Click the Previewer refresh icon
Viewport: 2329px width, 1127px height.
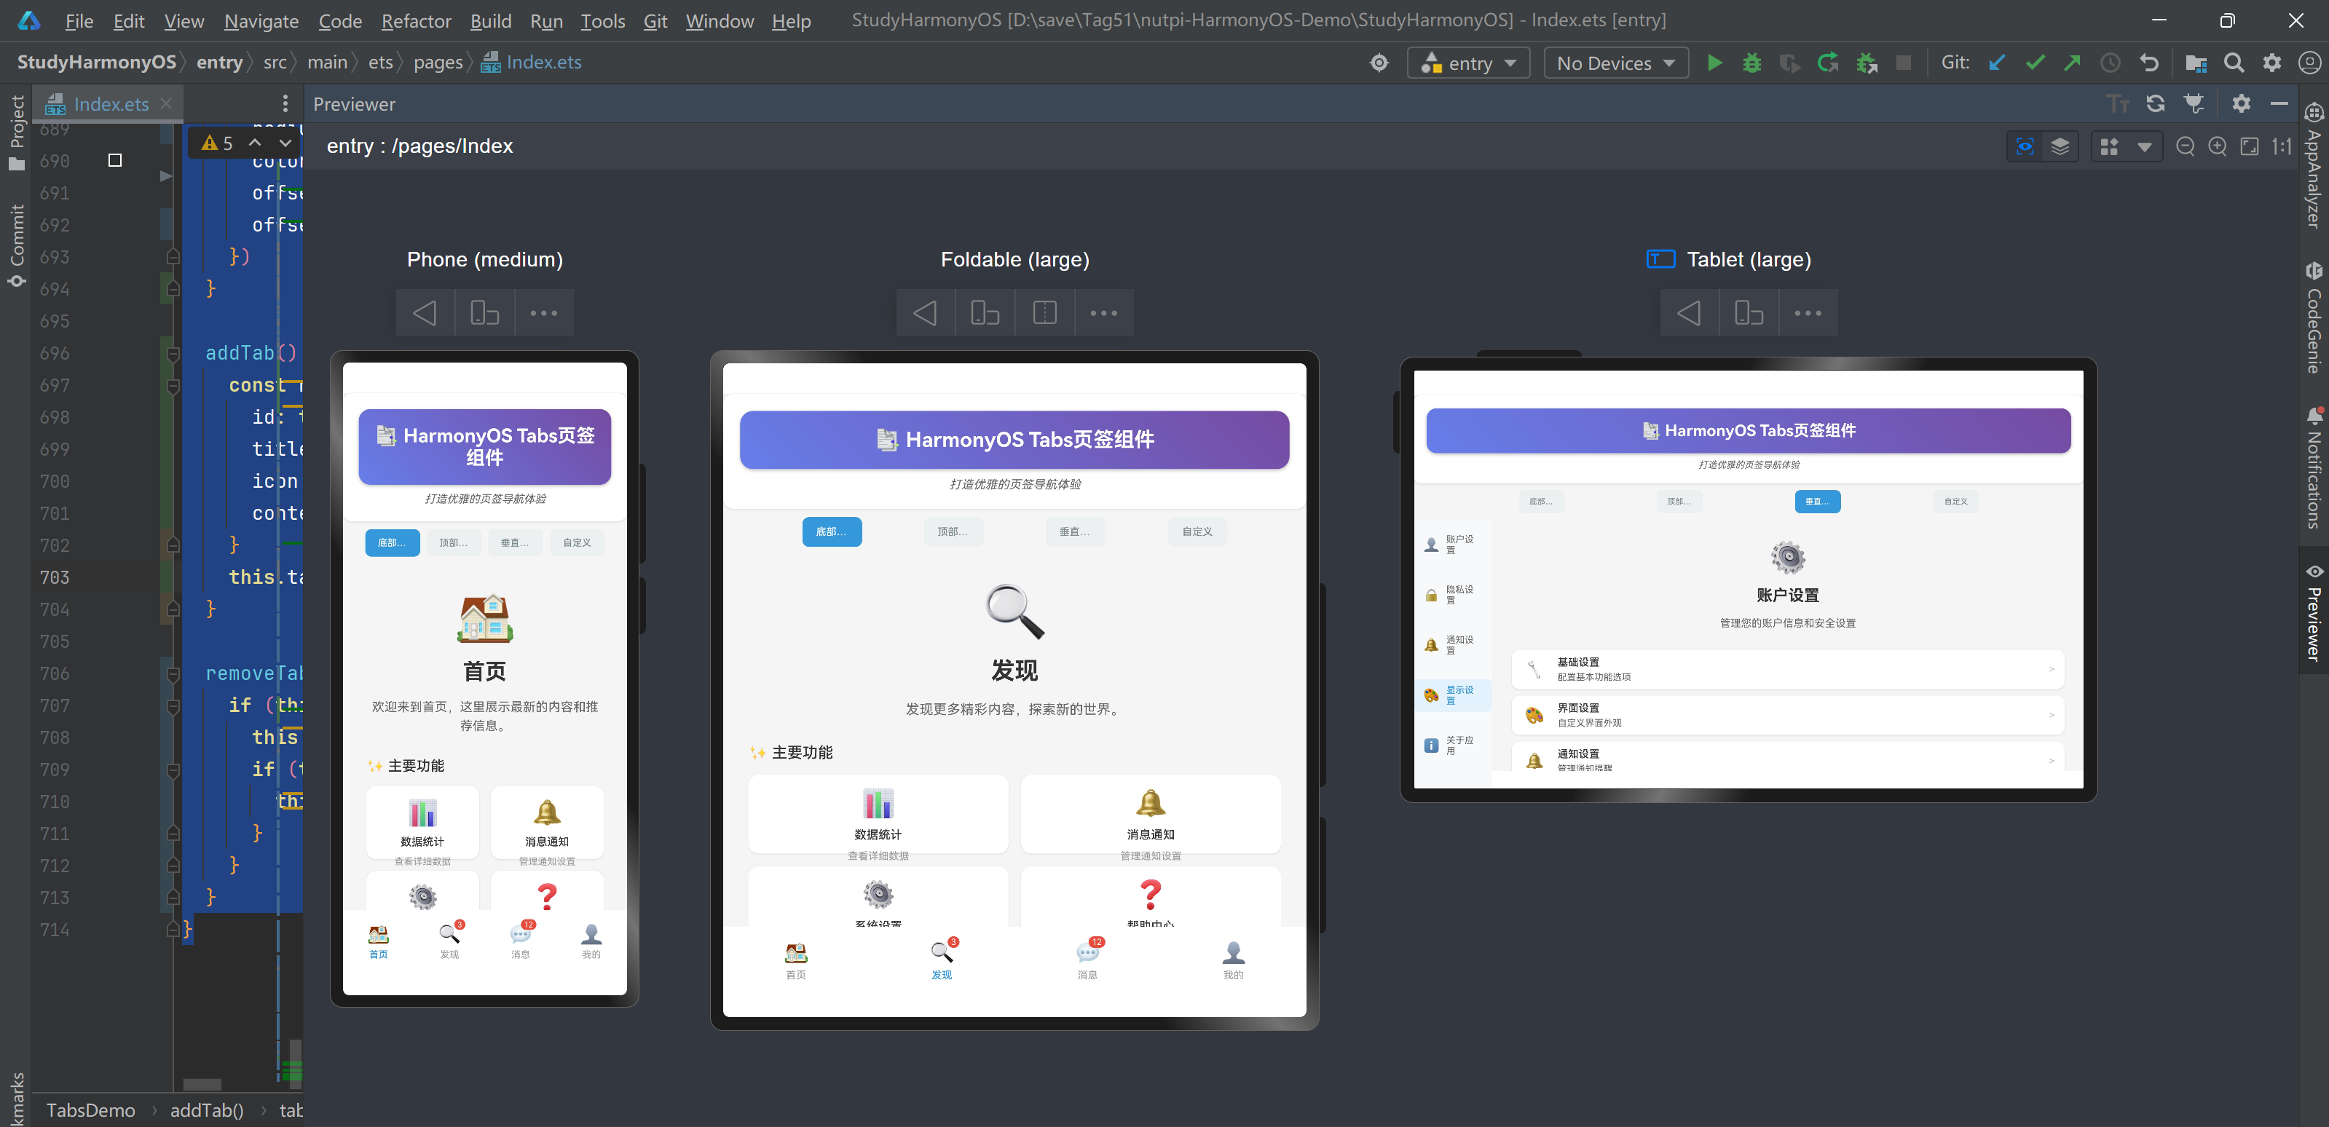[x=2156, y=104]
